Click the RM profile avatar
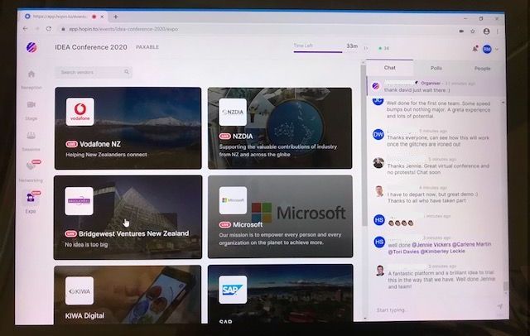The width and height of the screenshot is (530, 336). (487, 50)
